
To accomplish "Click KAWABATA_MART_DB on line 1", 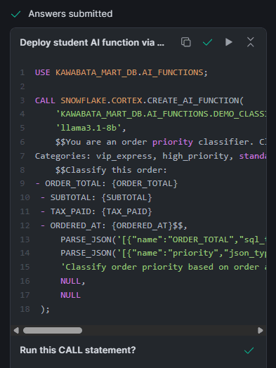I will click(x=96, y=72).
